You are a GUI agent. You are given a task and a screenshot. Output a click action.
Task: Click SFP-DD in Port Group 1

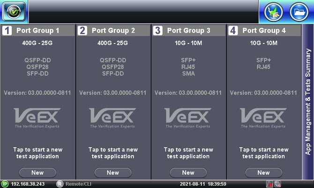pyautogui.click(x=37, y=73)
